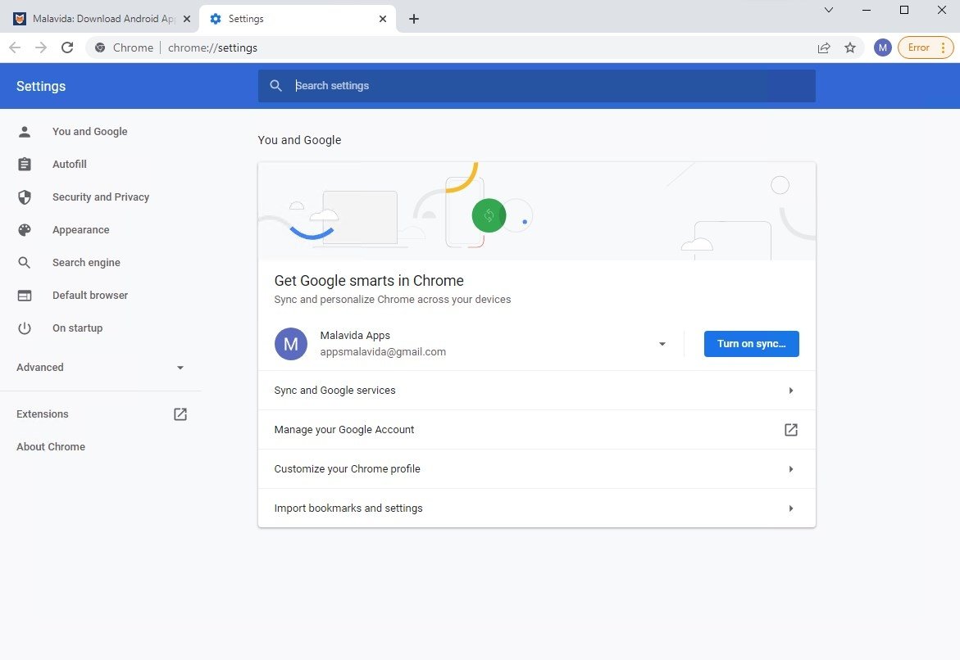The width and height of the screenshot is (960, 660).
Task: Click the Manage Google Account external icon
Action: tap(791, 429)
